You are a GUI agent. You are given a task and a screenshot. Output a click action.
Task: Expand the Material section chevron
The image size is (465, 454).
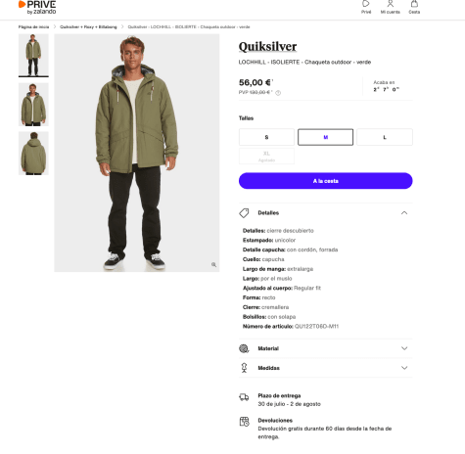pyautogui.click(x=404, y=348)
